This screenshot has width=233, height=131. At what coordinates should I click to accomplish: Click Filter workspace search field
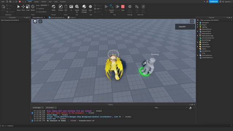[x=216, y=20]
